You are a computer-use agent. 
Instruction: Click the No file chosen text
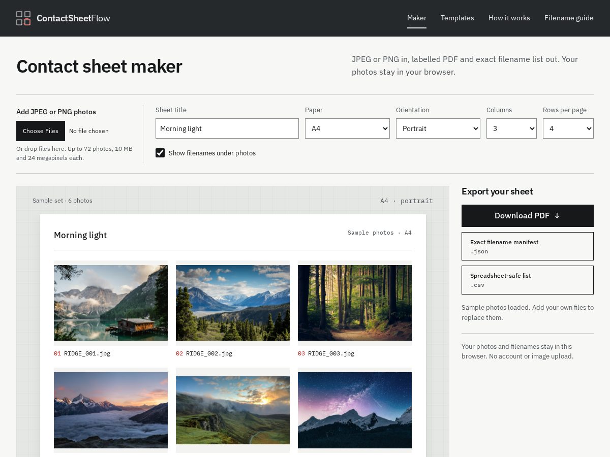coord(89,131)
